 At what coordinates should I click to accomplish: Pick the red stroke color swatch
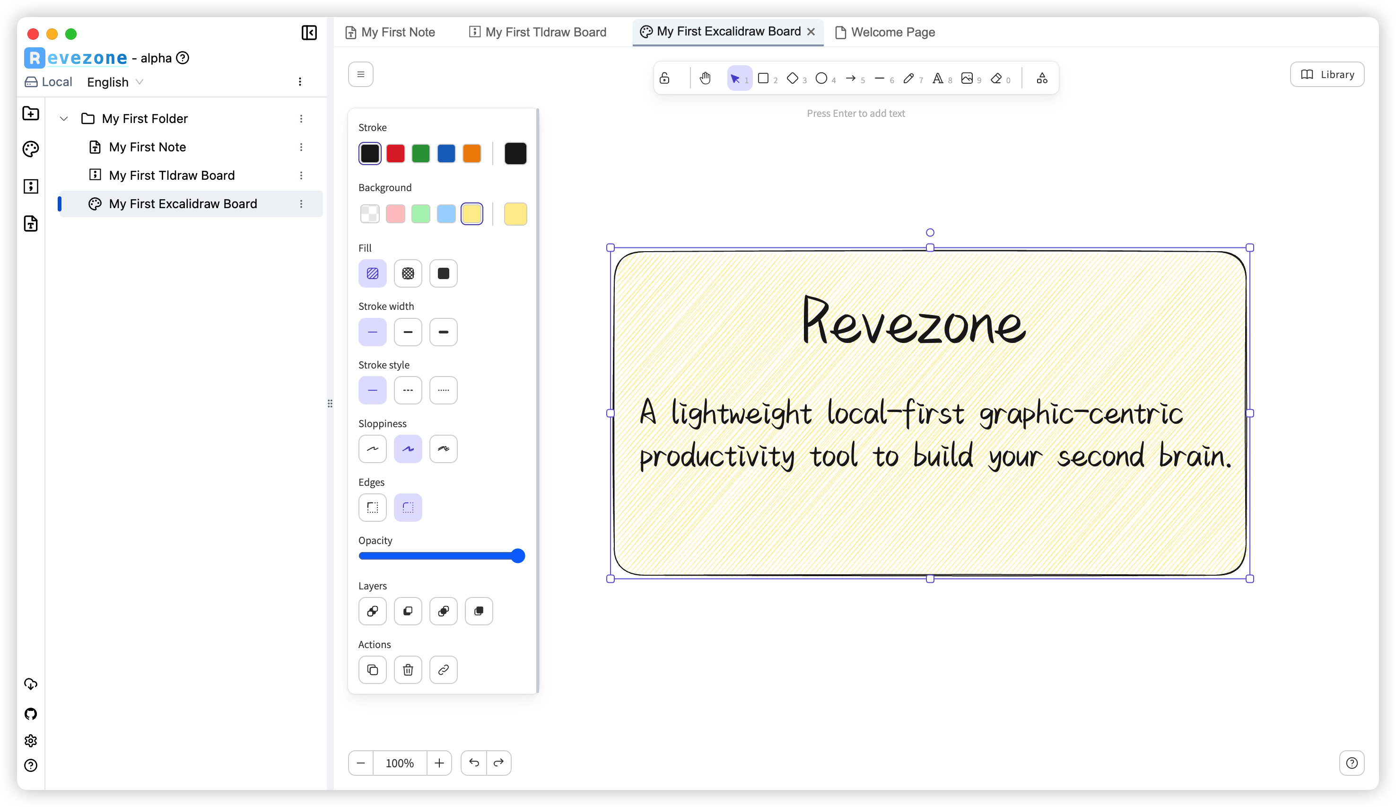point(395,153)
